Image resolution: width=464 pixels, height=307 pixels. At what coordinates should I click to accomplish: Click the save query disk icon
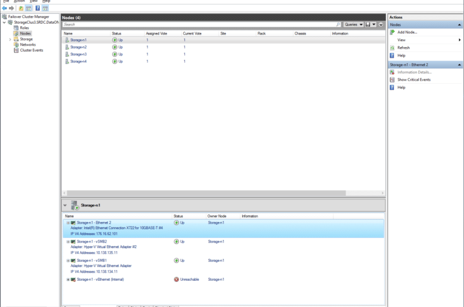click(x=368, y=24)
